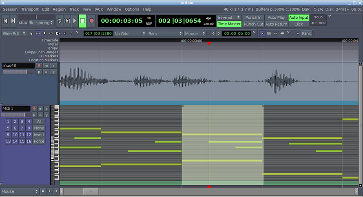This screenshot has width=363, height=197.
Task: Open the JACK menu
Action: (99, 9)
